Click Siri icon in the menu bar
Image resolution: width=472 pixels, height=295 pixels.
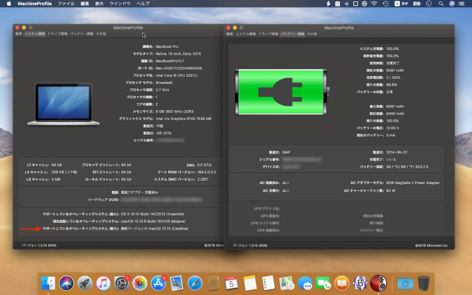452,4
